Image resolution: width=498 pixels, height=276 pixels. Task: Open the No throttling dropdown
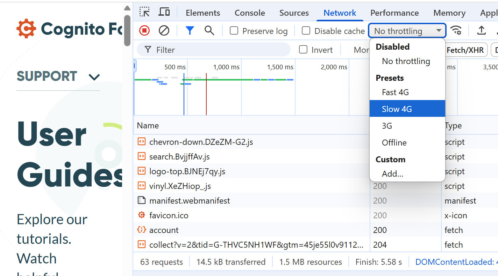tap(407, 30)
